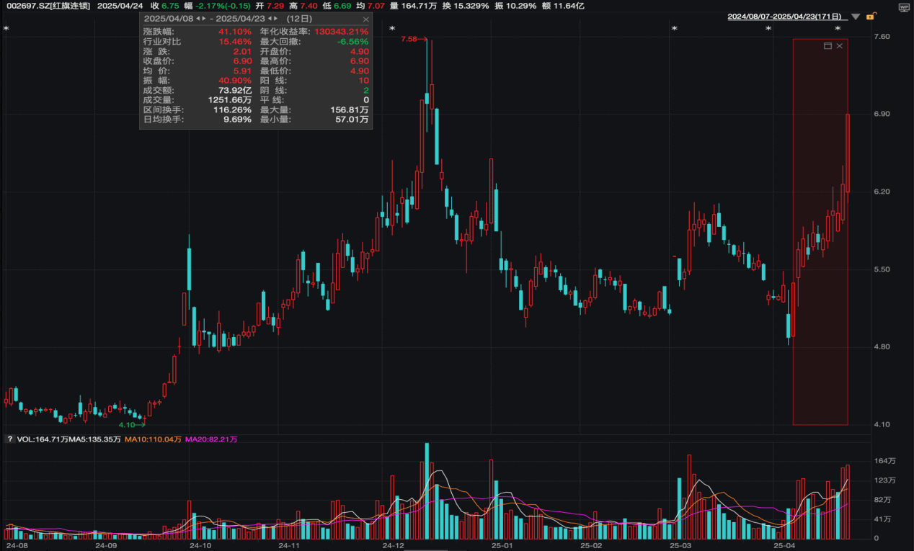
Task: Click the stock name 002697.SZ[红旗连锁]
Action: point(48,6)
